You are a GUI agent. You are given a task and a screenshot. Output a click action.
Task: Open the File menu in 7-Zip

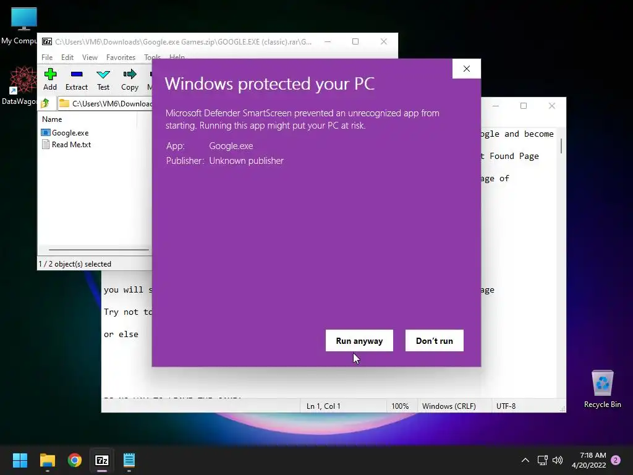47,58
